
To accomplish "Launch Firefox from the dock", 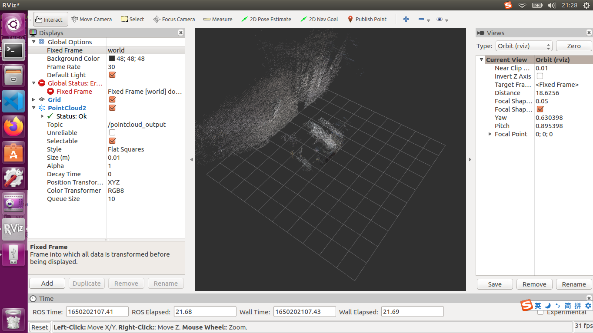I will [x=13, y=127].
